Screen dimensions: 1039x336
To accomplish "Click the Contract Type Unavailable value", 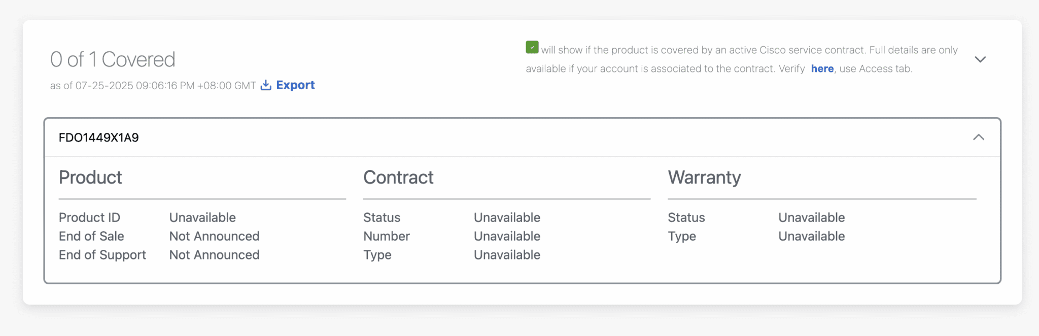I will coord(507,255).
